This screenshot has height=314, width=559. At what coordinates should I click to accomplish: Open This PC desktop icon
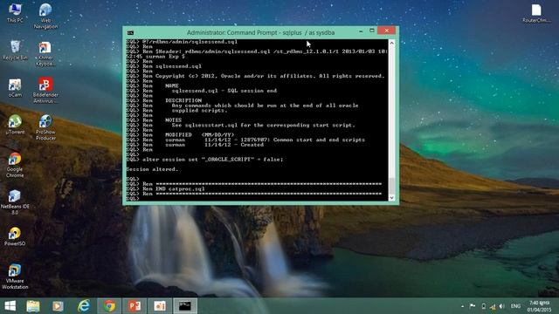point(15,13)
